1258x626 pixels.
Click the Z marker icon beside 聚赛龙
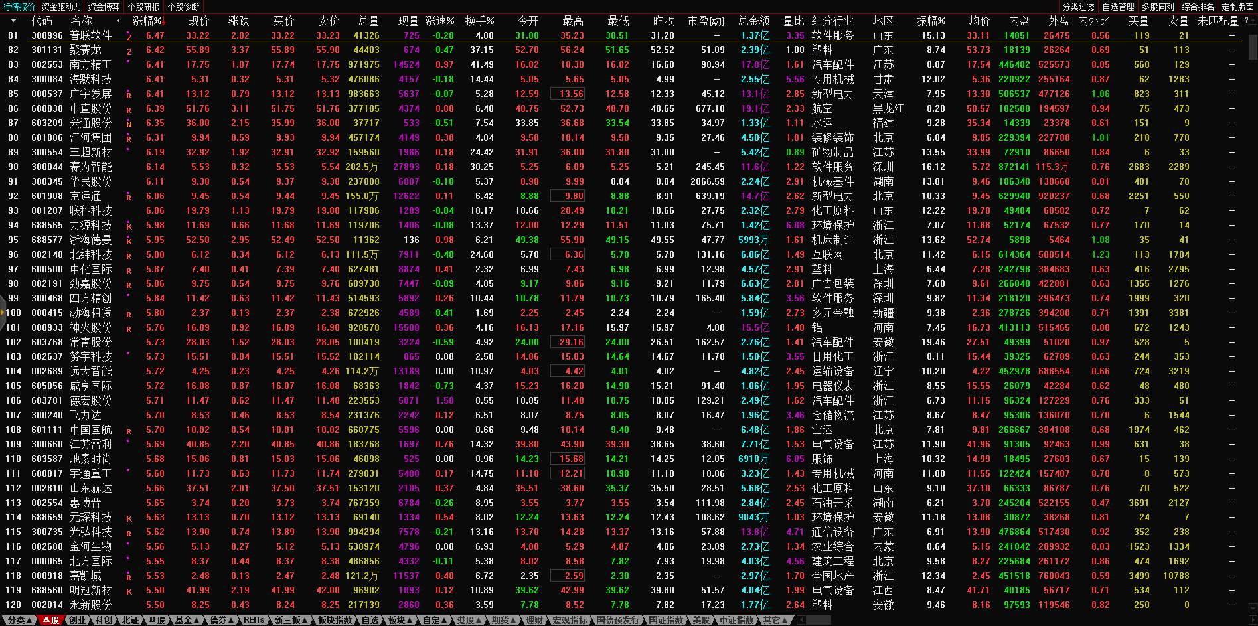point(129,51)
